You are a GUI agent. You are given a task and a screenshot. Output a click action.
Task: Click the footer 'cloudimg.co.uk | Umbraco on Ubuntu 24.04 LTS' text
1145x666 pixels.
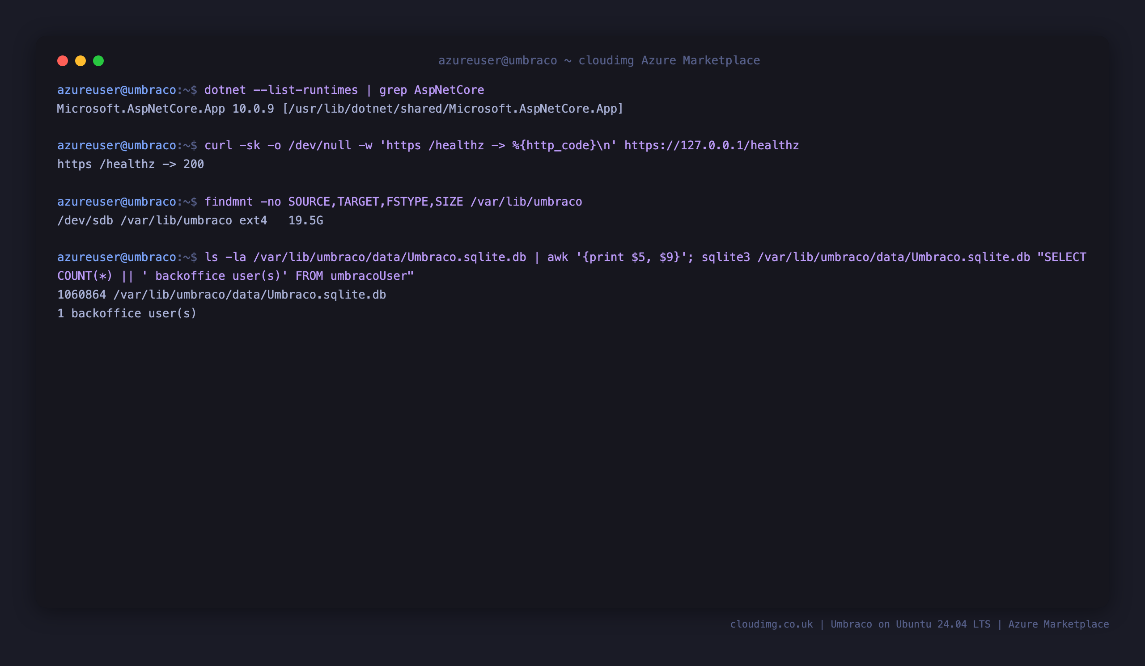click(860, 624)
